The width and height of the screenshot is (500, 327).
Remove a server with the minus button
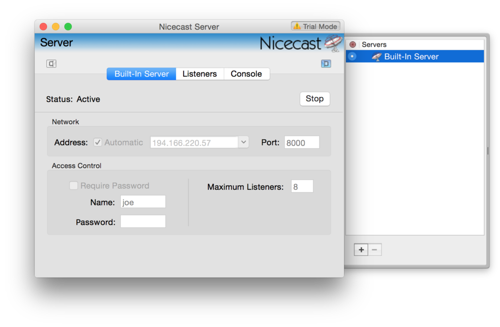tap(374, 249)
